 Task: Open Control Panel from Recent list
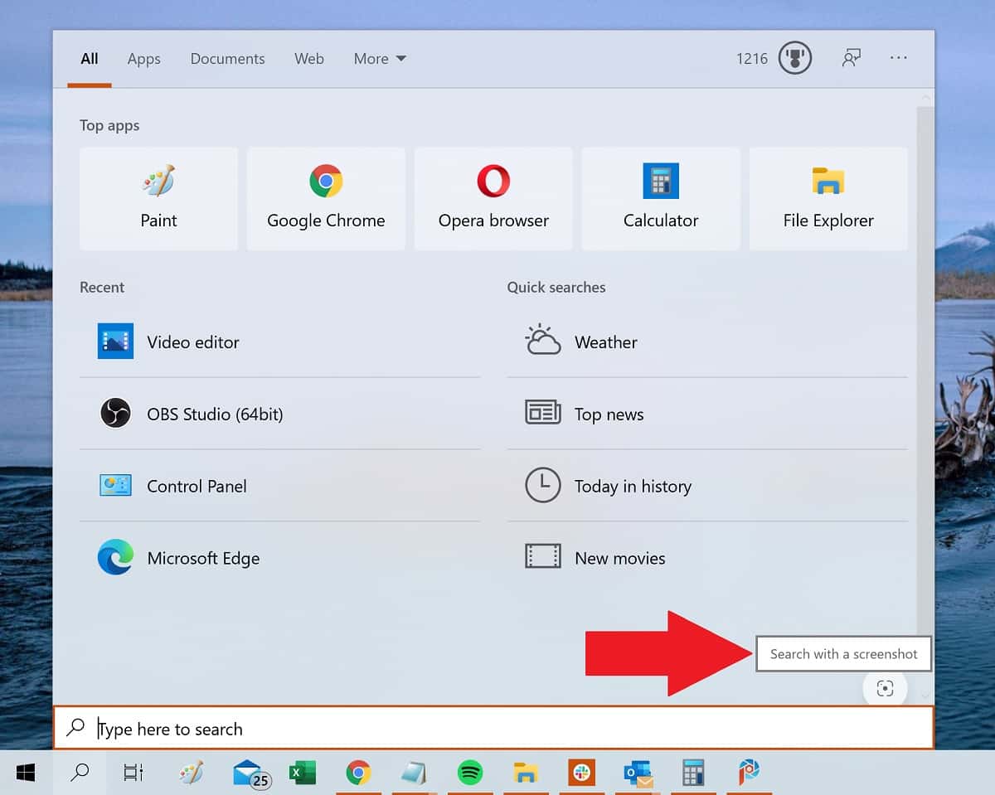pos(280,486)
